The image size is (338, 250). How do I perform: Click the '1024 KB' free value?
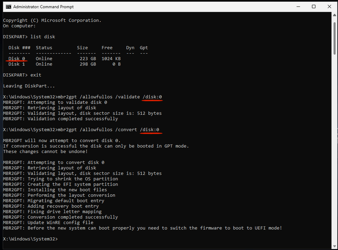tap(111, 59)
